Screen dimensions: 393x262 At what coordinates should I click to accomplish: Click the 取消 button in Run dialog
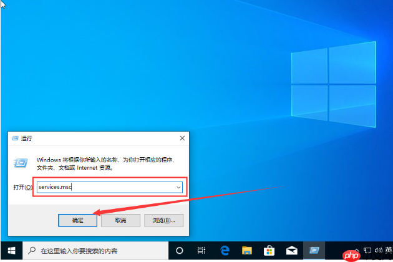[120, 220]
